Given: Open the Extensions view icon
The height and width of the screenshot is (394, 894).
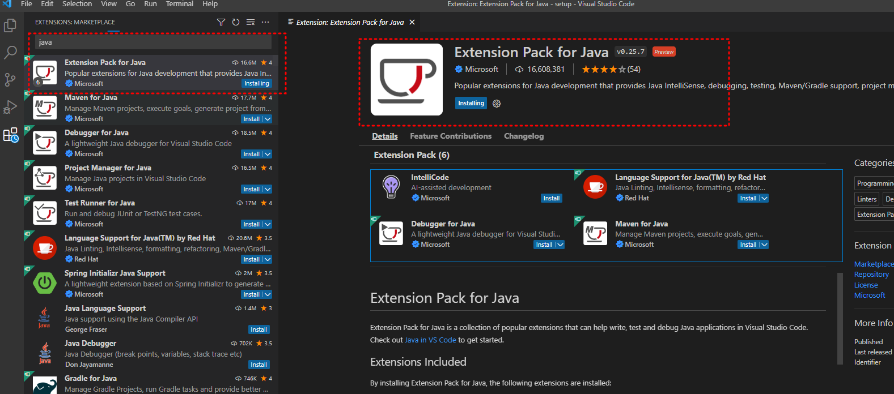Looking at the screenshot, I should click(10, 135).
